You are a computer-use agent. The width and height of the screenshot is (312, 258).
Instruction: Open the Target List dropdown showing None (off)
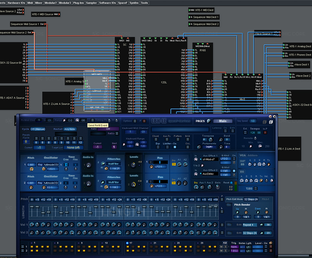click(73, 147)
